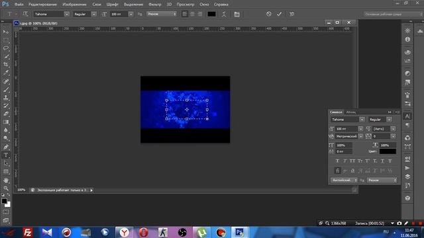The height and width of the screenshot is (238, 424).
Task: Open language dropdown in Character panel
Action: tap(344, 180)
